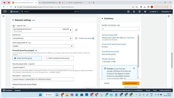Click New Chrome available button
Image resolution: width=174 pixels, height=98 pixels.
click(x=163, y=7)
